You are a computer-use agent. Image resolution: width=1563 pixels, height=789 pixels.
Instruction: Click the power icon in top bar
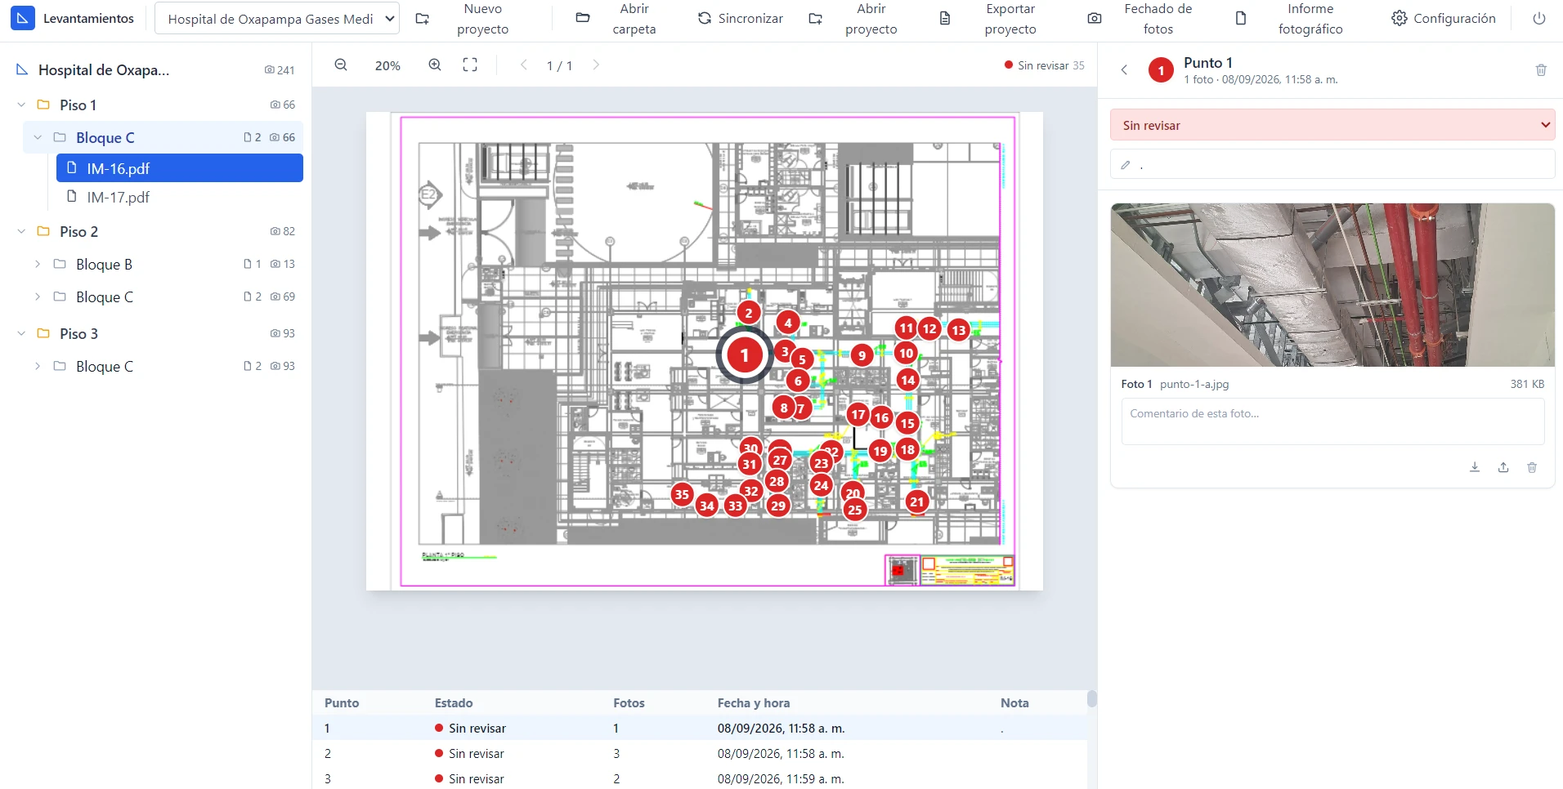pos(1539,18)
